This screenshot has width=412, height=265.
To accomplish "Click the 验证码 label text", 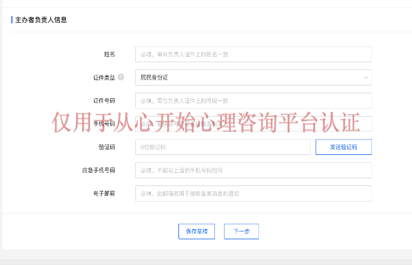I will 107,147.
